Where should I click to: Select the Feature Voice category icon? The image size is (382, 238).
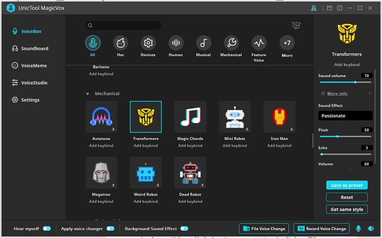(259, 43)
